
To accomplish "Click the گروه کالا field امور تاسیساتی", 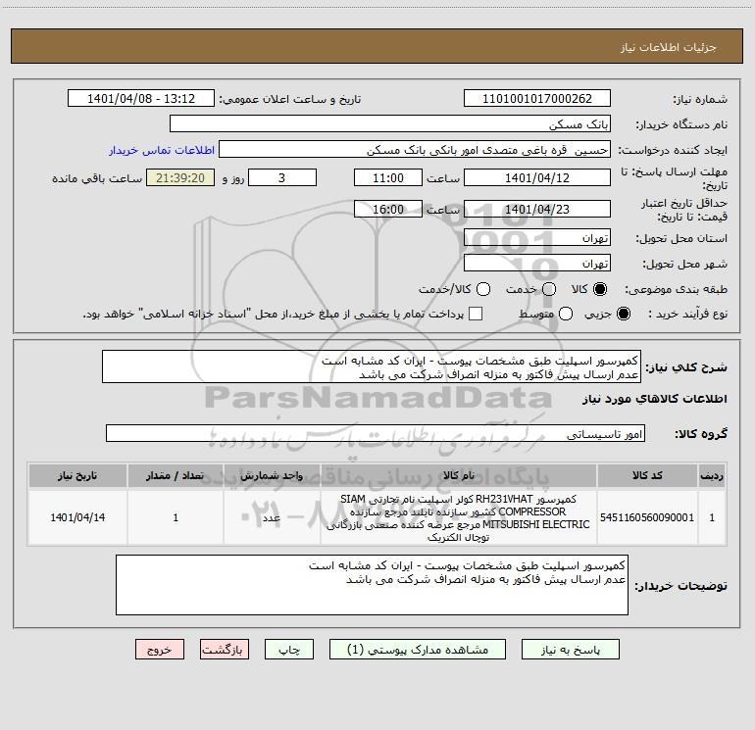I will (x=376, y=433).
